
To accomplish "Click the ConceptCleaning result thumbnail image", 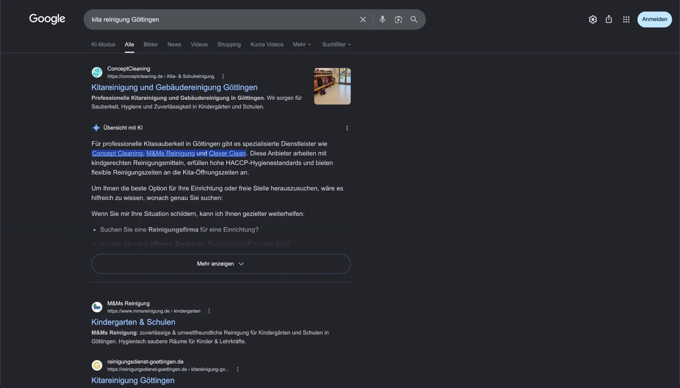I will click(332, 86).
